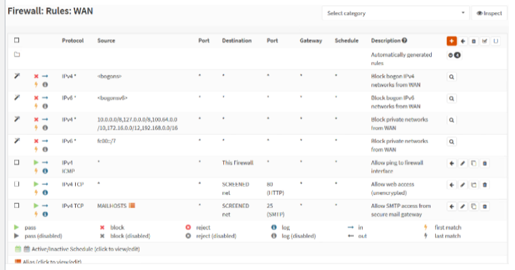Image resolution: width=515 pixels, height=270 pixels.
Task: Open the Select category dropdown
Action: [x=396, y=13]
